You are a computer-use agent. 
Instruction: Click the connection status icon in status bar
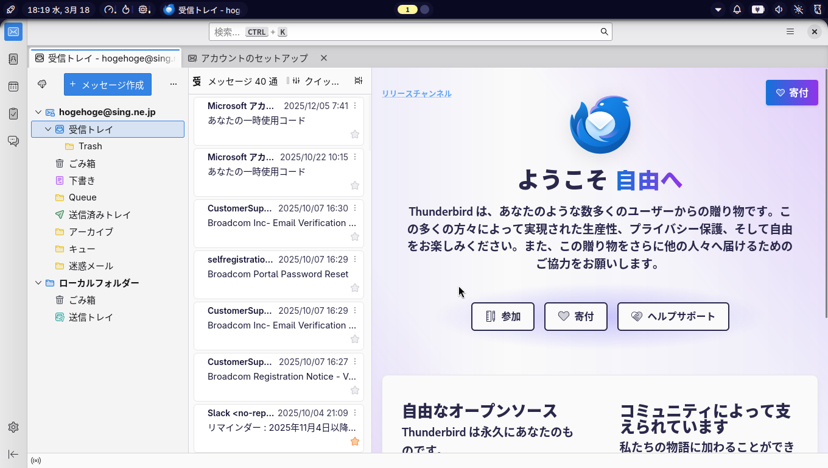(36, 461)
